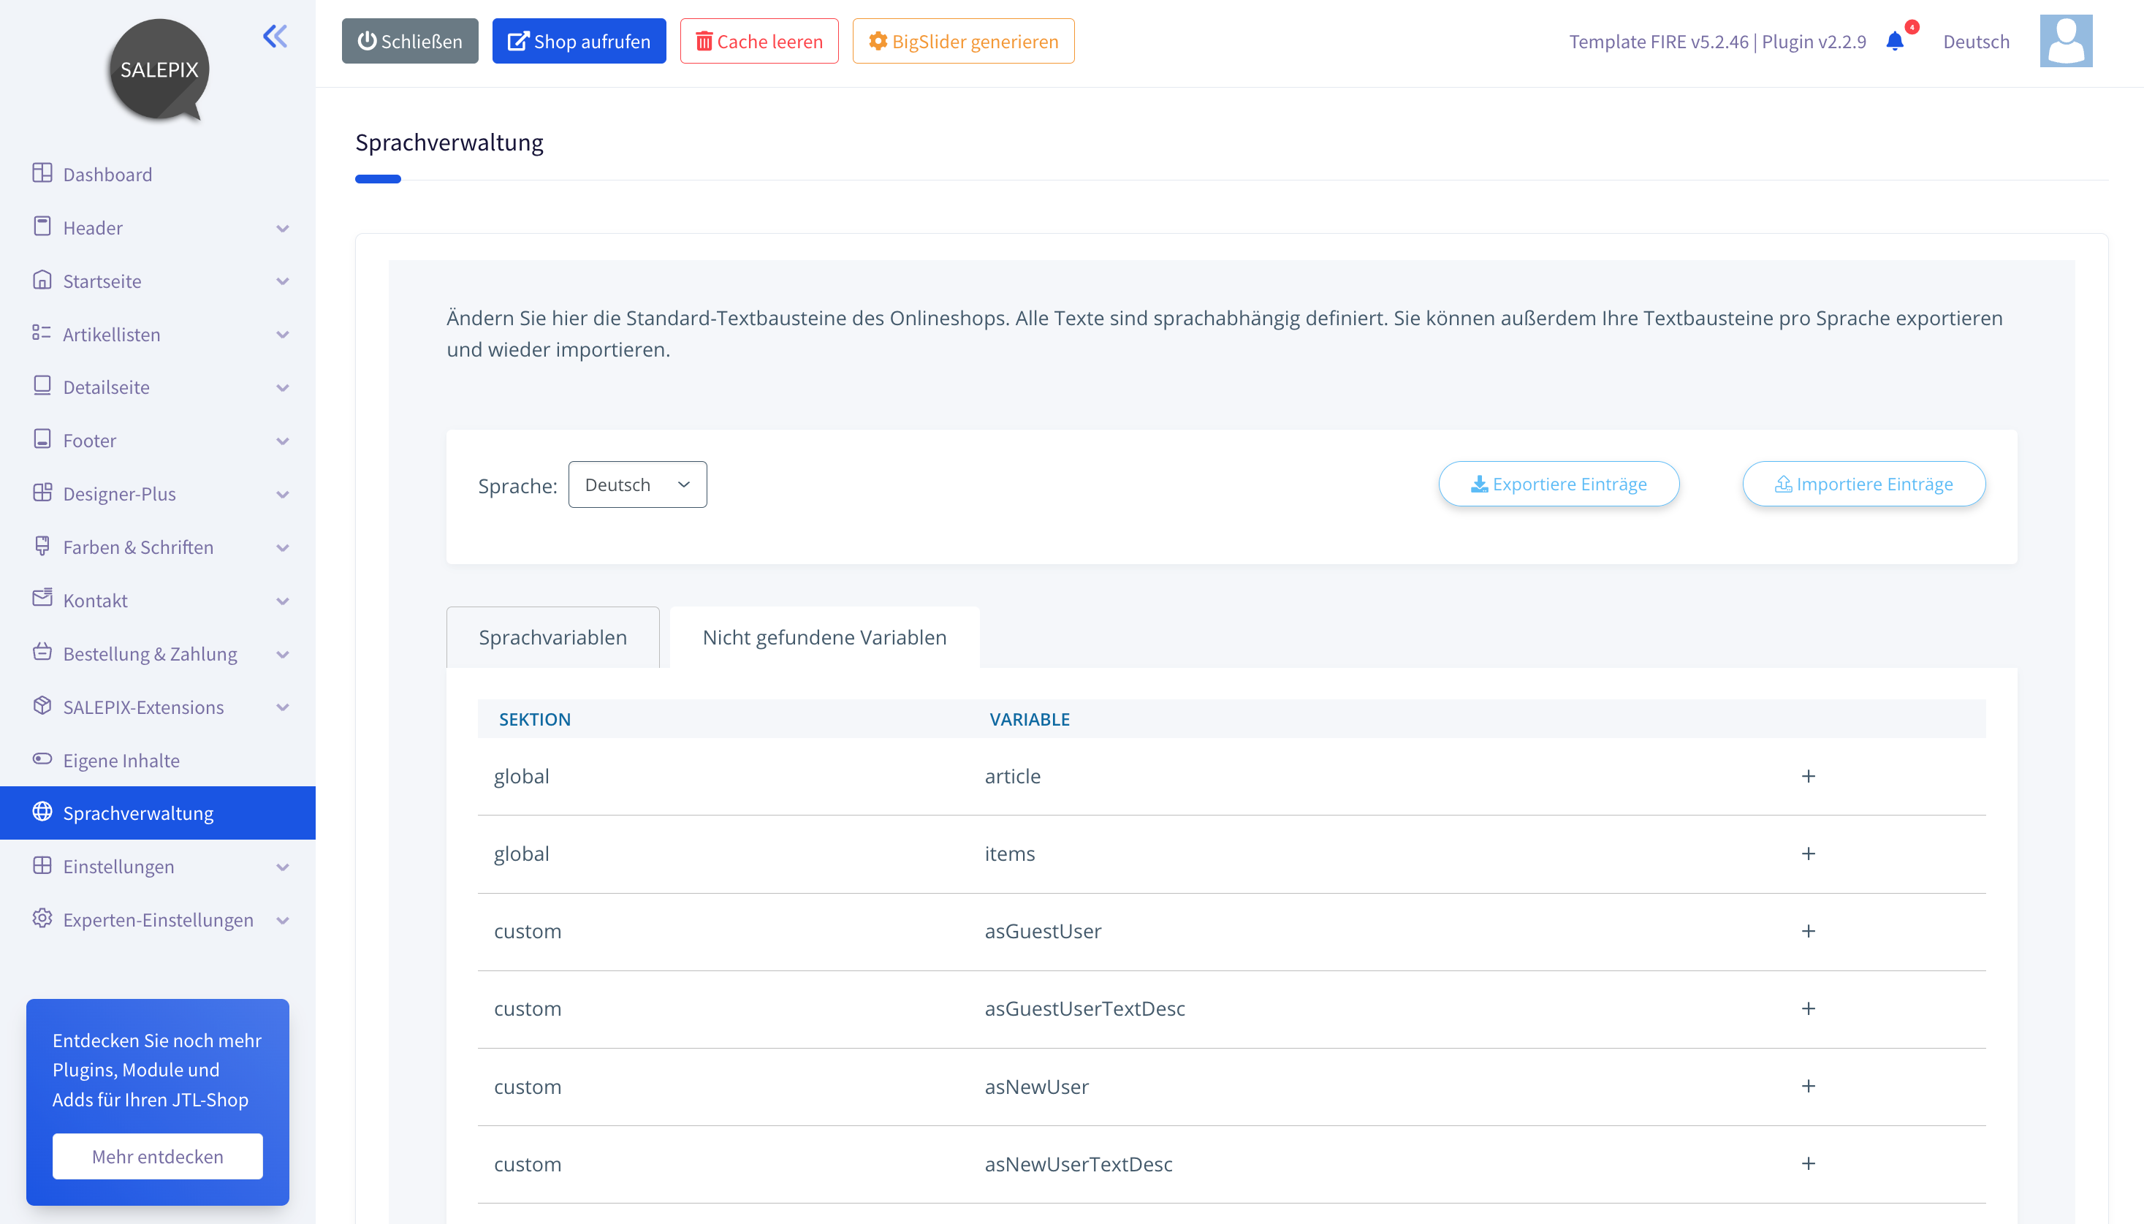
Task: Click the Experten-Einstellungen gear icon
Action: click(42, 919)
